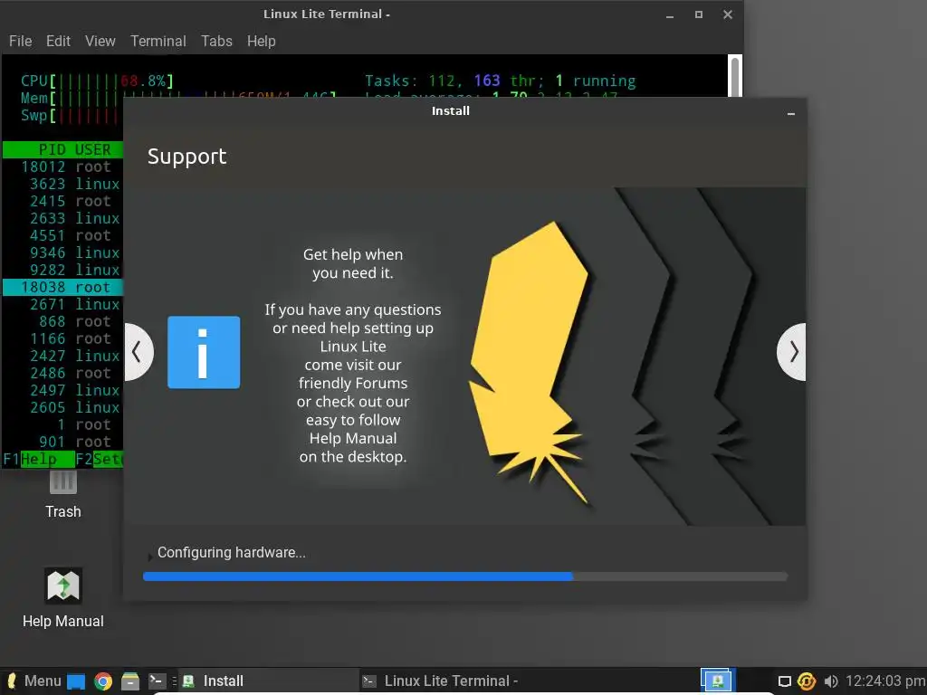Click the Show Desktop taskbar icon
The height and width of the screenshot is (695, 927).
76,681
